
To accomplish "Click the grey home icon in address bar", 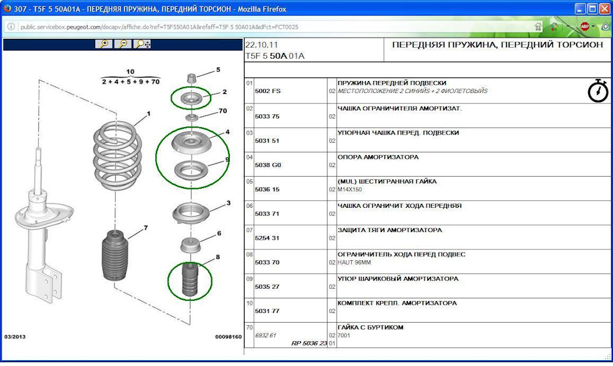I will click(538, 27).
